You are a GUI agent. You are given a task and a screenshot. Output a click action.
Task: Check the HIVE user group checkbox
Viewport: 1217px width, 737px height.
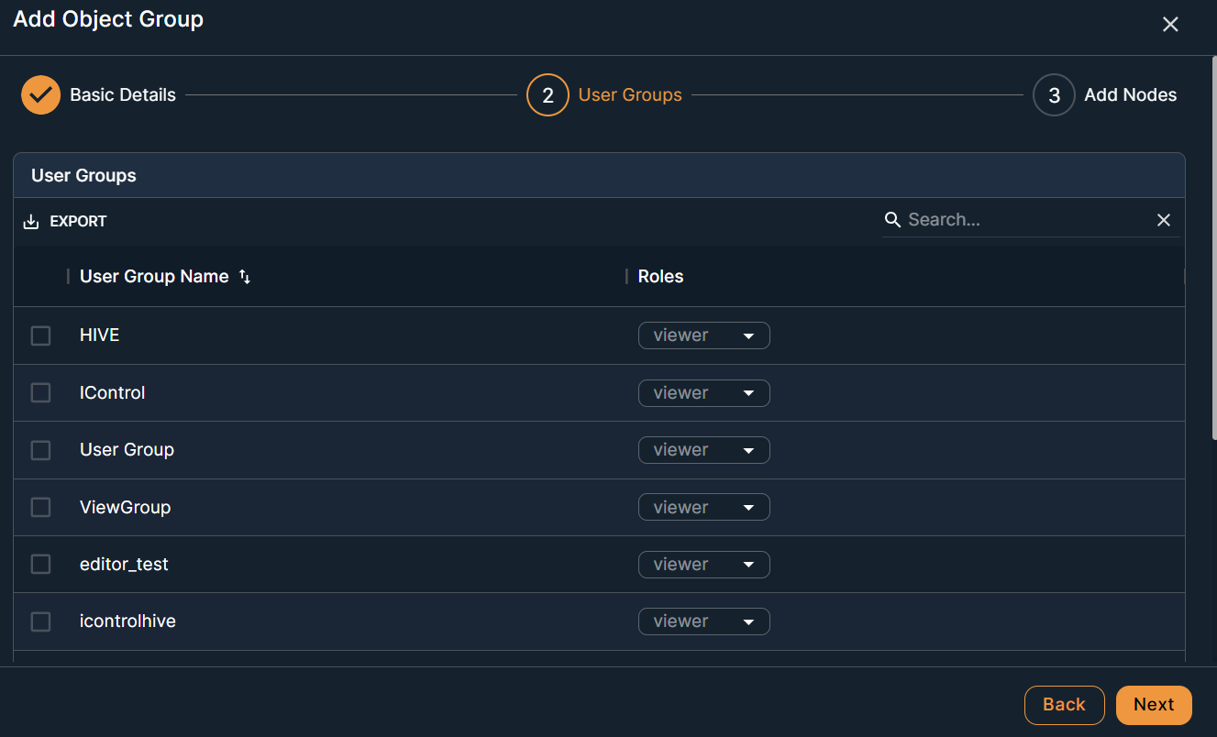pos(41,336)
